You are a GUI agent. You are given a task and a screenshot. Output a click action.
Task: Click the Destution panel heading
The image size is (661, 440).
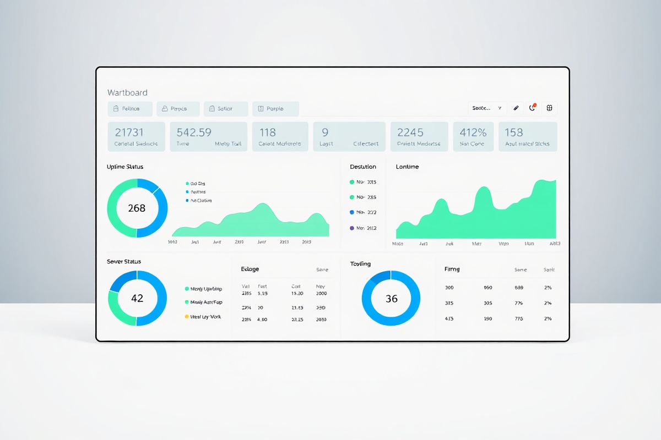click(x=363, y=167)
